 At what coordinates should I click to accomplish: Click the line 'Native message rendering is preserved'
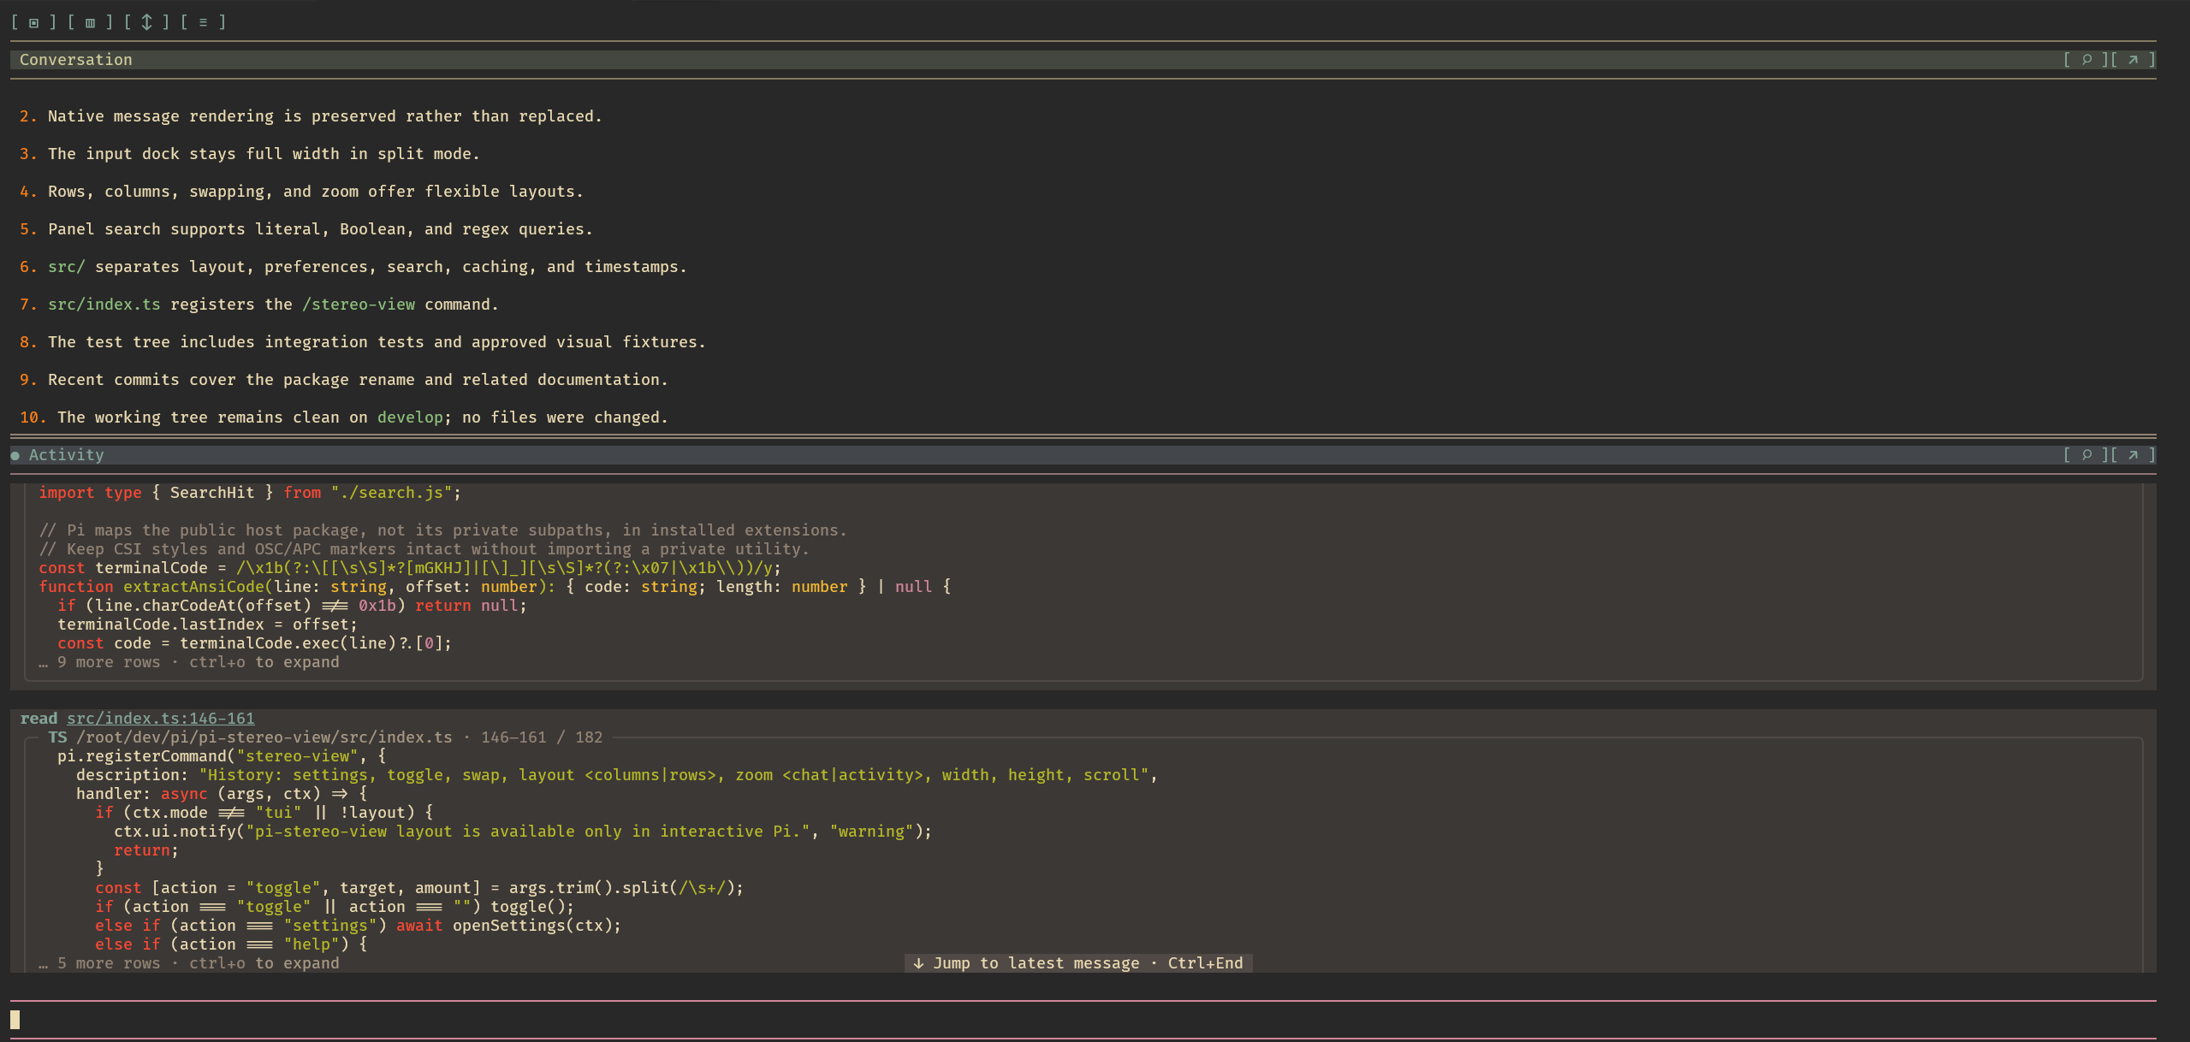tap(312, 116)
